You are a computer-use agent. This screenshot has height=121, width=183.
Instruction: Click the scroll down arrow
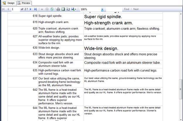point(181,120)
